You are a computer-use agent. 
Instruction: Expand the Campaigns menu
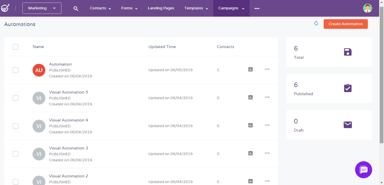pos(231,8)
